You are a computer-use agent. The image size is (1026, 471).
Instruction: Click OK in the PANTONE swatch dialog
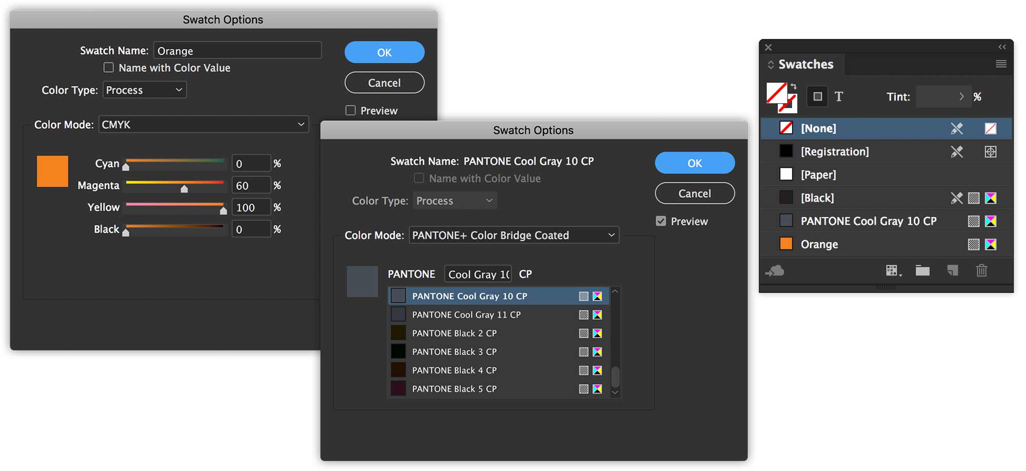tap(695, 163)
